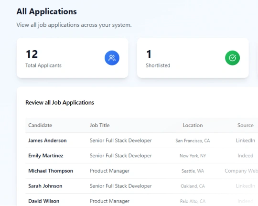
Task: Open the Shortlisted card showing 1
Action: tap(193, 58)
